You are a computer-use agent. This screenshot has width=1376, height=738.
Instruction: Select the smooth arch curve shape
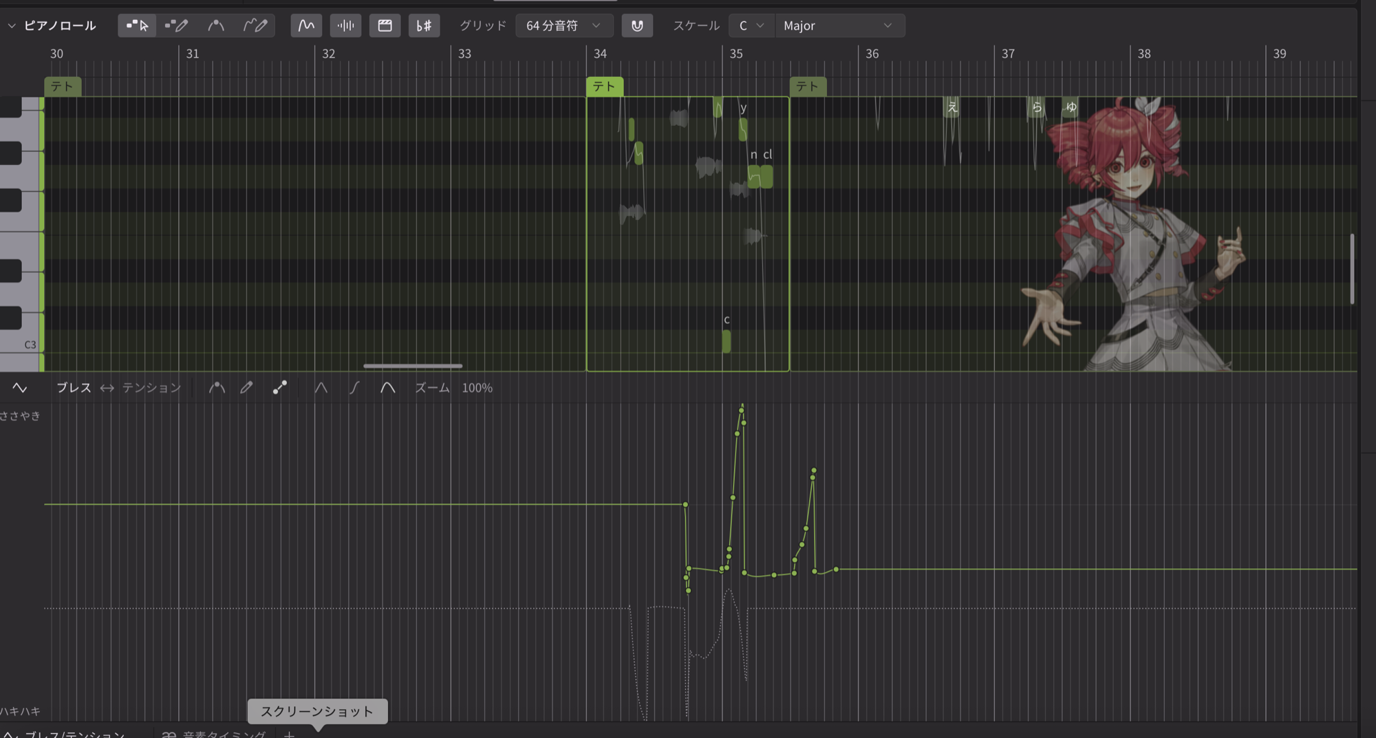387,388
